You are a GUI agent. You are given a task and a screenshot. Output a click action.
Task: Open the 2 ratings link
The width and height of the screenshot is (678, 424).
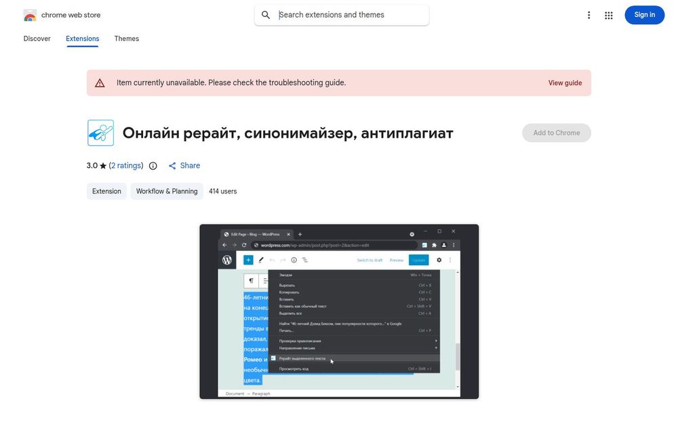point(126,166)
